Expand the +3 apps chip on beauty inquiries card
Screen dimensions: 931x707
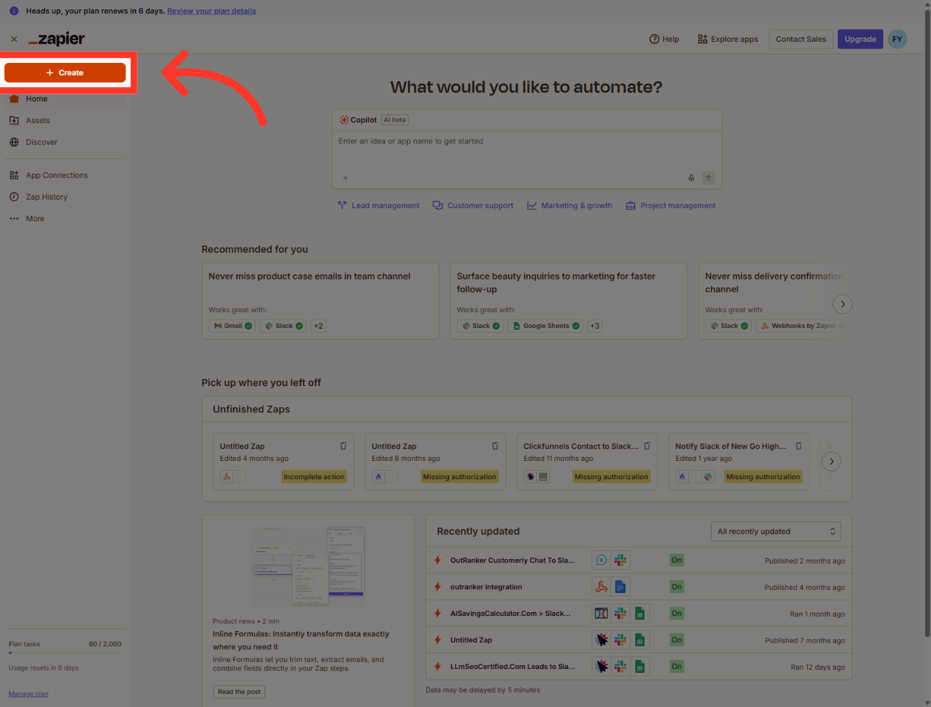594,326
